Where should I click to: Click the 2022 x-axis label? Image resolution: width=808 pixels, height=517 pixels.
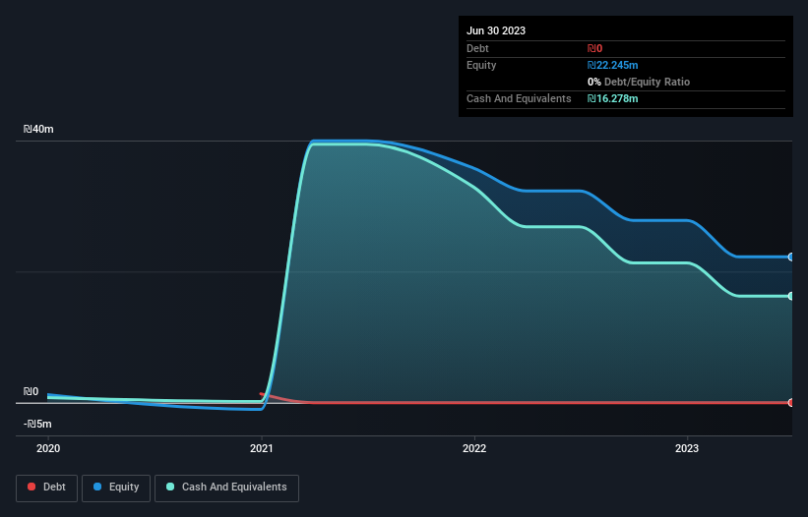click(x=474, y=448)
